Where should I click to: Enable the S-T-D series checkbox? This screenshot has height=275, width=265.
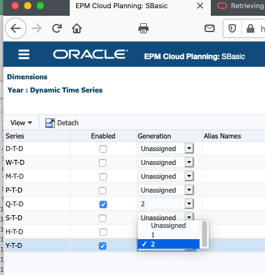(x=103, y=218)
